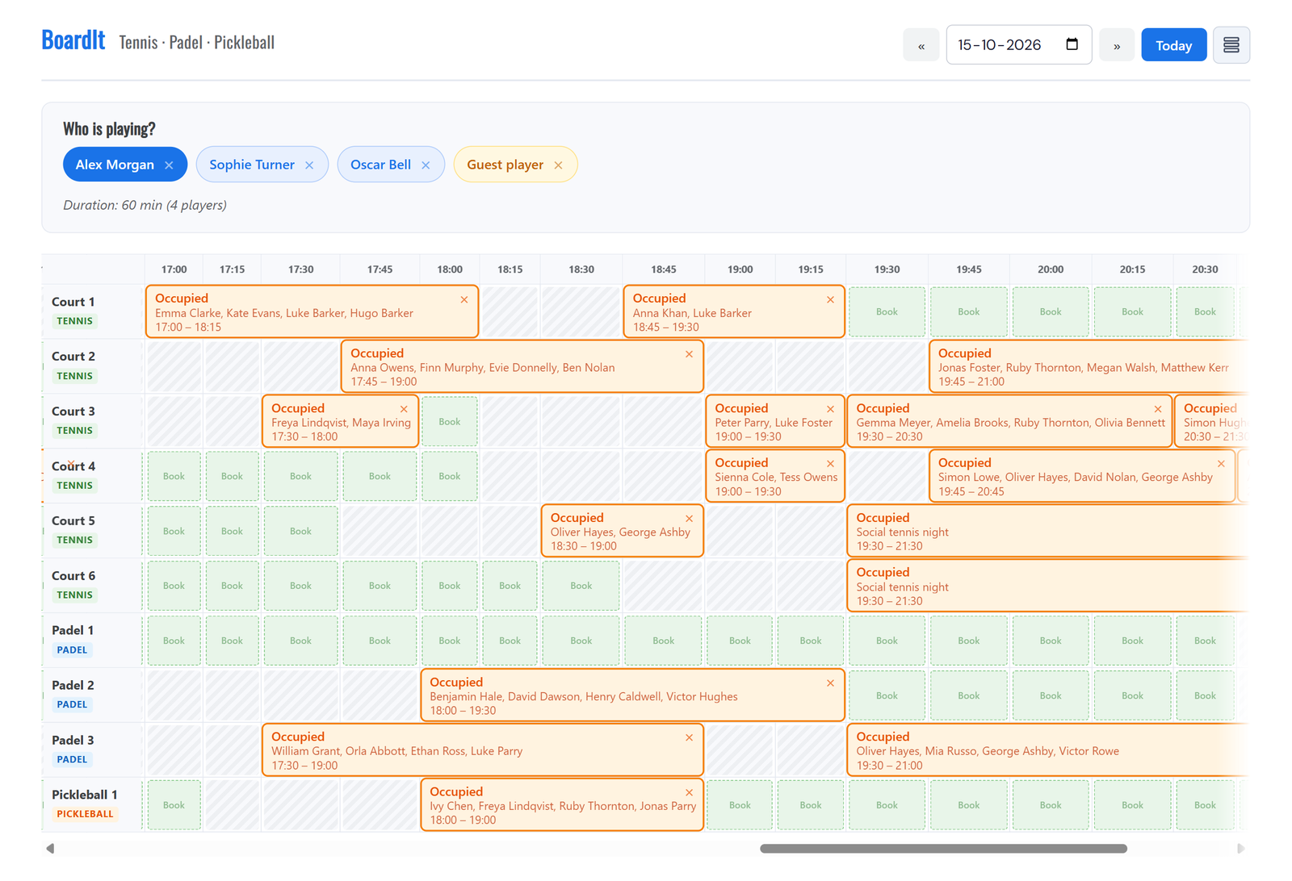Switch to list view icon button
This screenshot has height=881, width=1292.
1231,45
